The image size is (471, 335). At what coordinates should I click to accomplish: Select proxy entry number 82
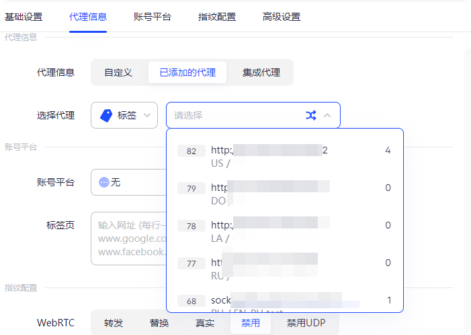284,156
